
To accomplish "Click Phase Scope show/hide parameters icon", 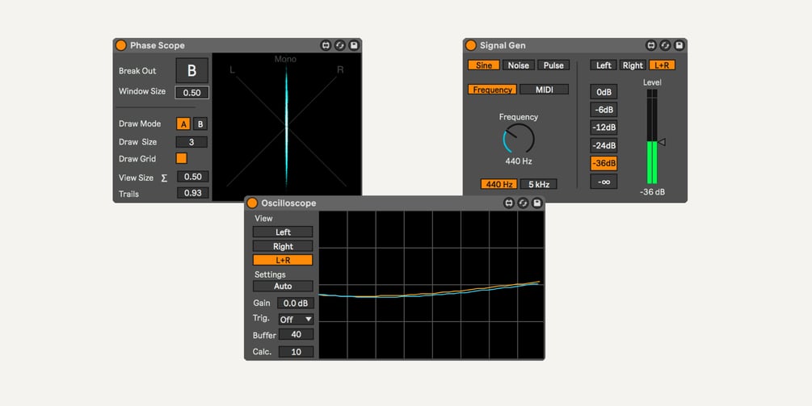I will coord(326,45).
